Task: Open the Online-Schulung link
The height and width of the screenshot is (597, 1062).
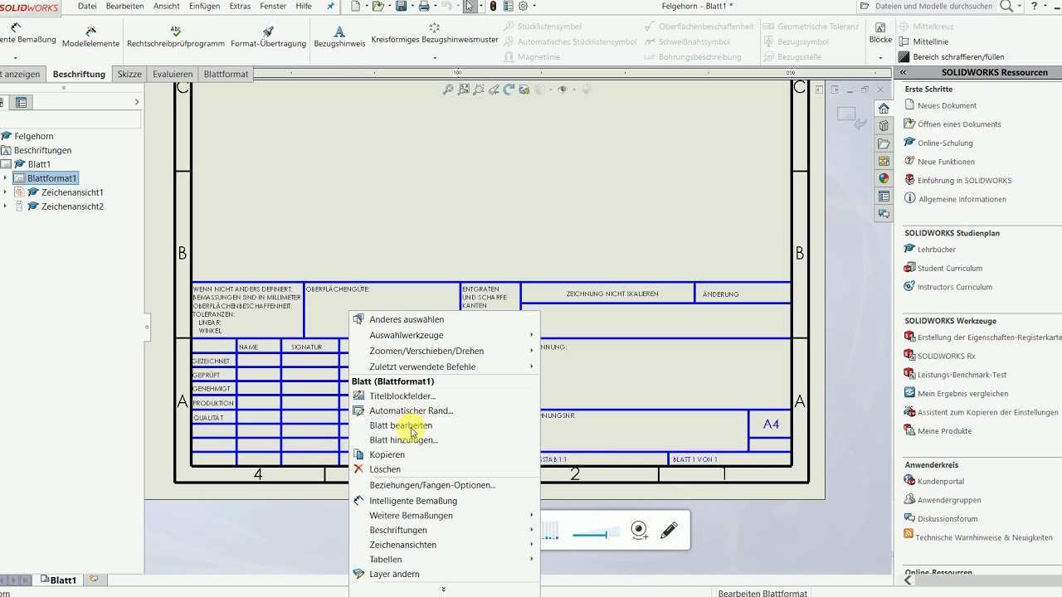Action: tap(945, 143)
